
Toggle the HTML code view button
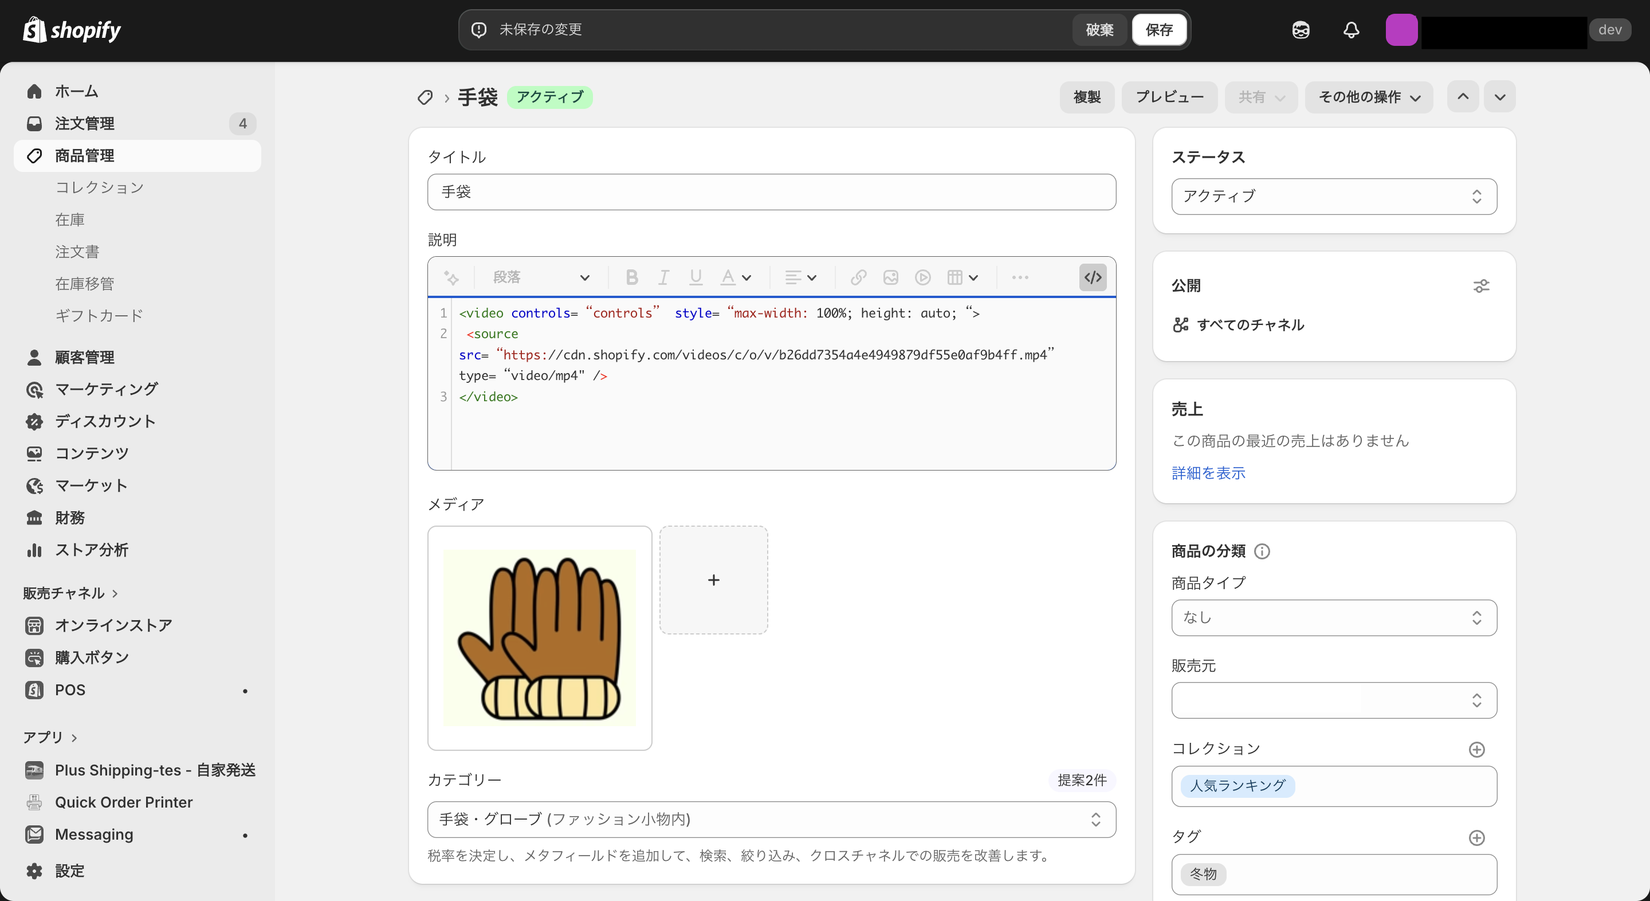click(x=1093, y=277)
